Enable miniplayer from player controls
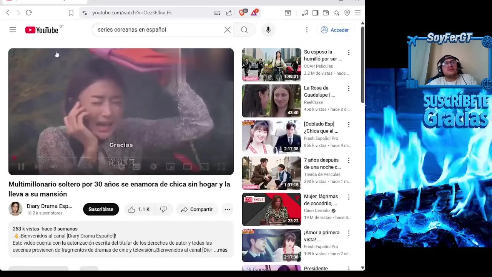Image resolution: width=492 pixels, height=277 pixels. tap(170, 167)
